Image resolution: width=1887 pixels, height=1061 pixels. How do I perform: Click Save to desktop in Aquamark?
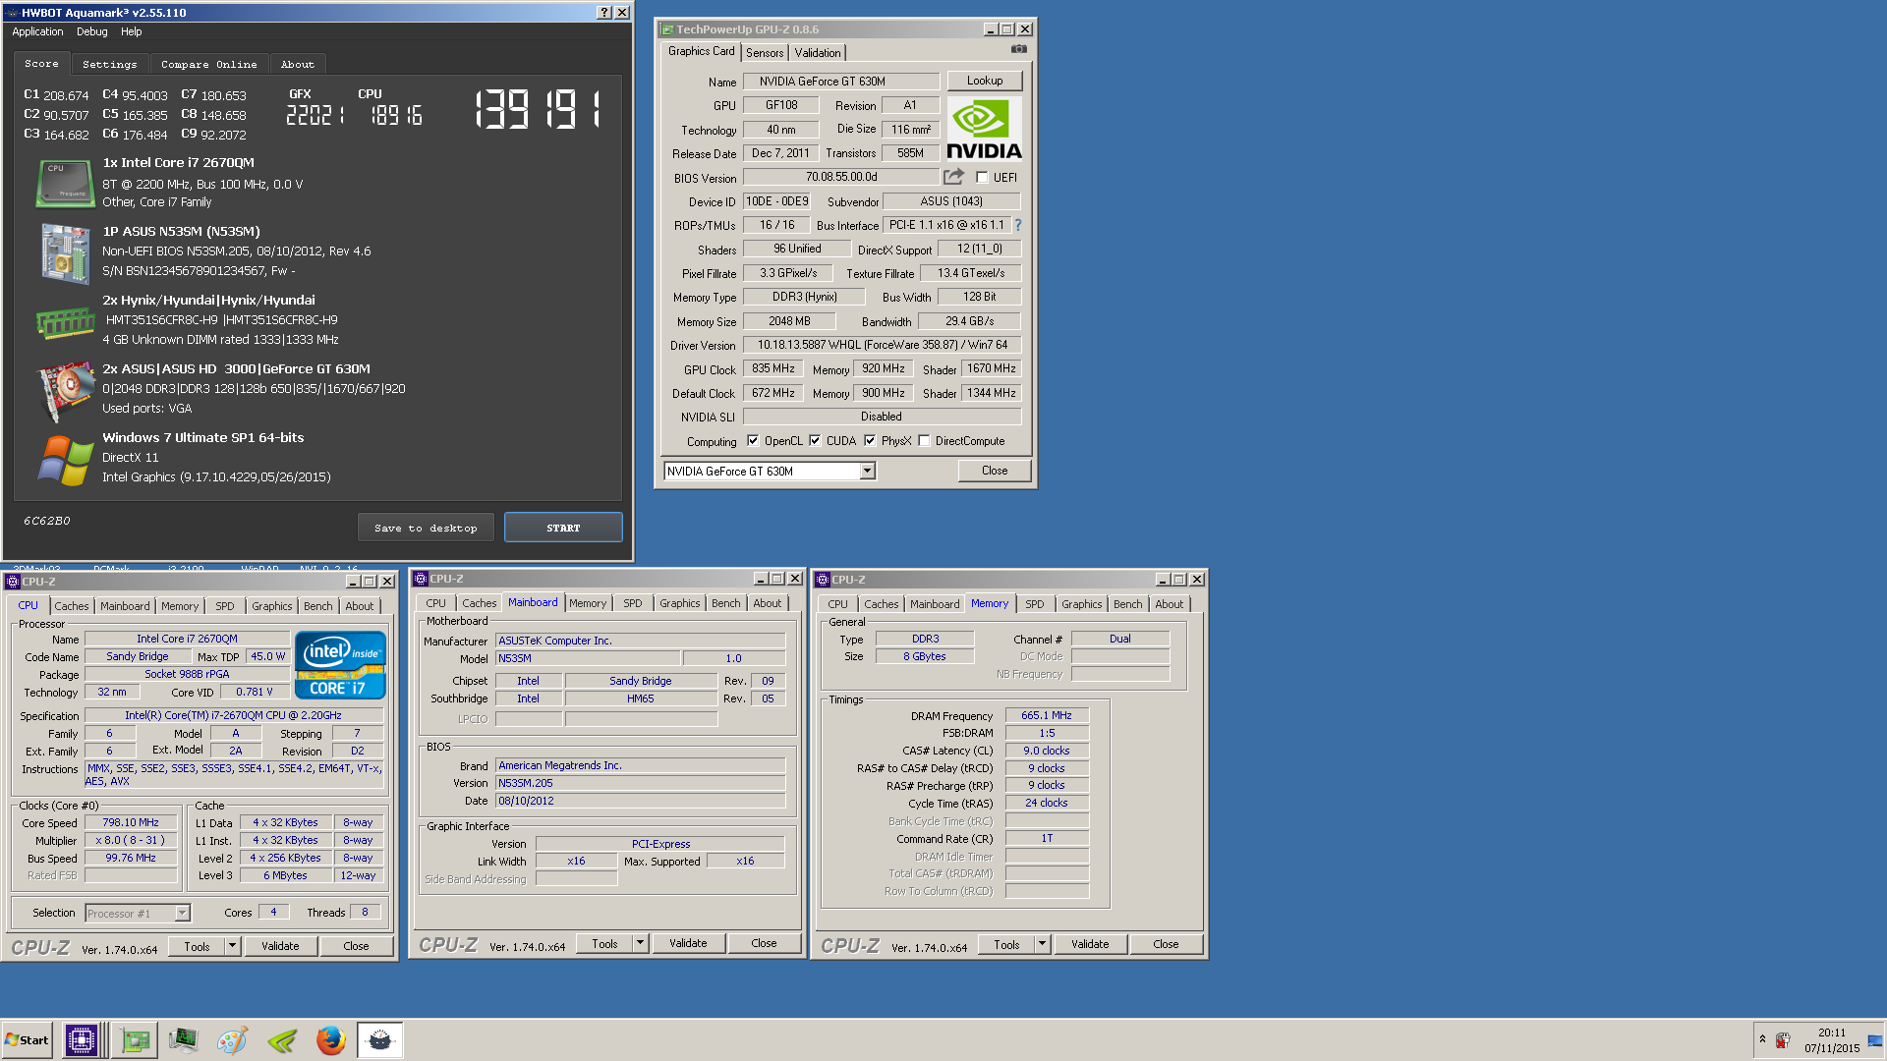click(x=426, y=528)
